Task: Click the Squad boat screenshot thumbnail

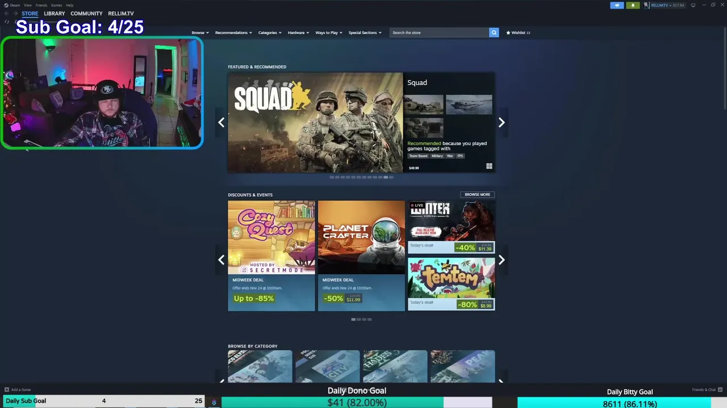Action: [x=469, y=105]
